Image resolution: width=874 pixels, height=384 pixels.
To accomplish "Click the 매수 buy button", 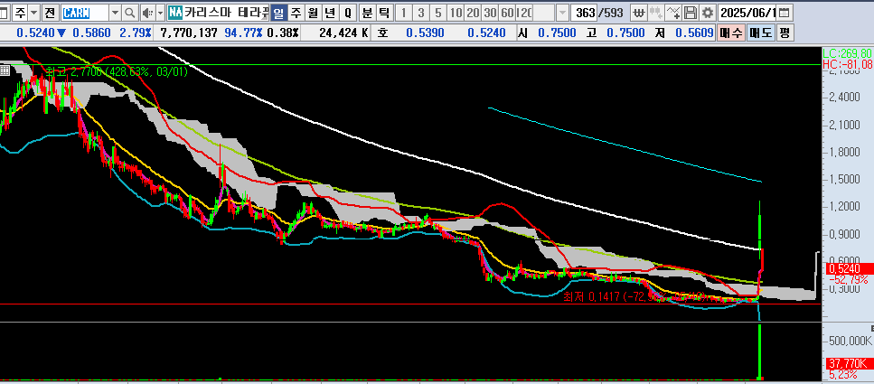I will click(x=730, y=33).
